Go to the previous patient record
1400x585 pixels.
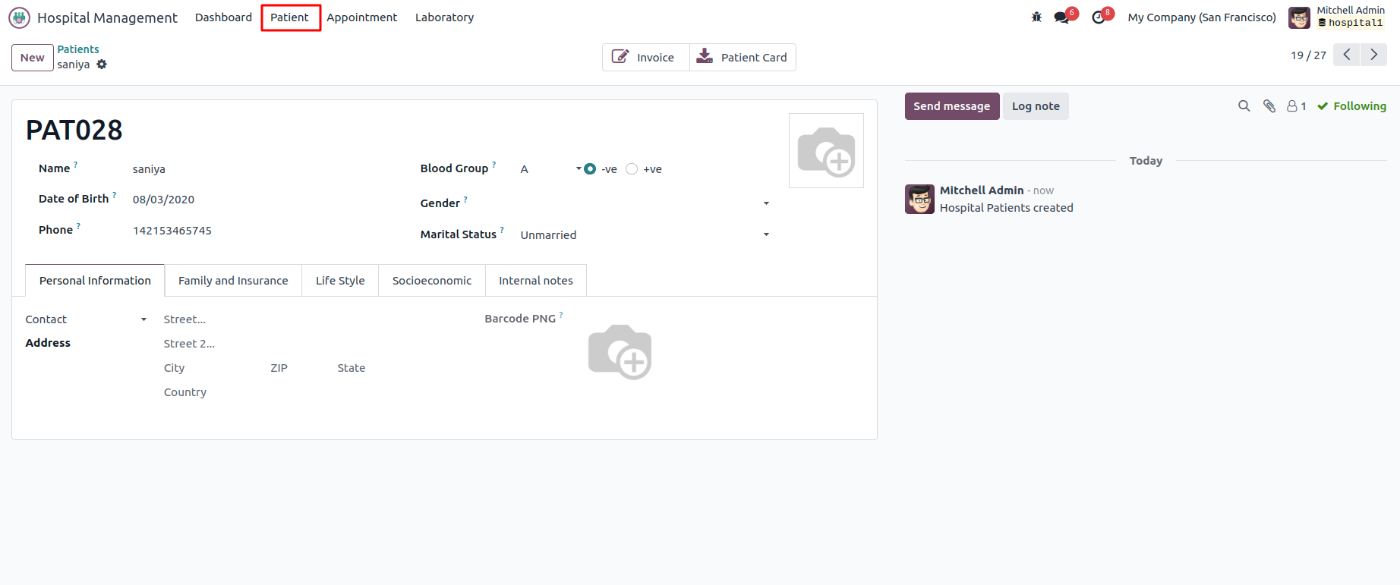[1346, 55]
